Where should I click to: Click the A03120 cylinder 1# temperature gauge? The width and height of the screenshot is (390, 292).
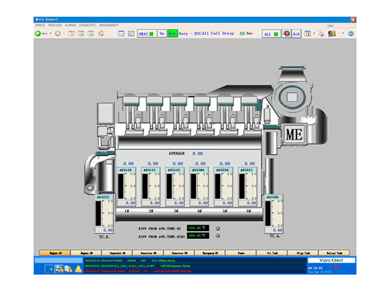coord(129,185)
